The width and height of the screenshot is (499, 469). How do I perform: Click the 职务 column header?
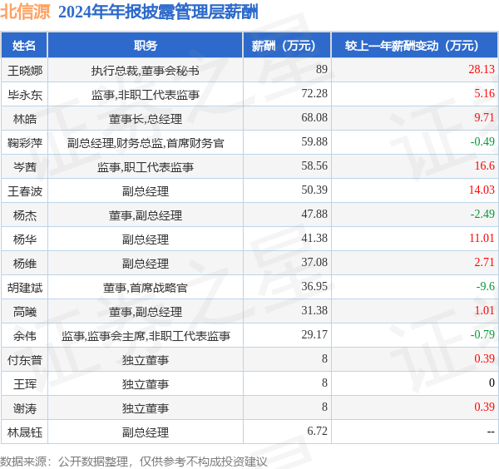pyautogui.click(x=145, y=46)
